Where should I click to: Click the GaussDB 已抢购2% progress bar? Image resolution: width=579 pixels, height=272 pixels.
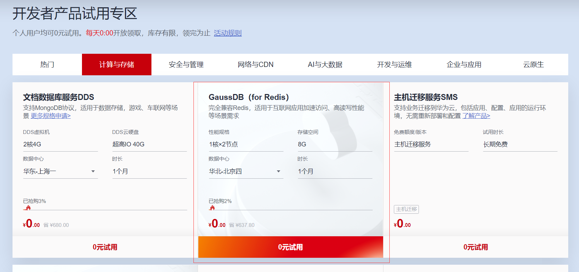coord(290,210)
